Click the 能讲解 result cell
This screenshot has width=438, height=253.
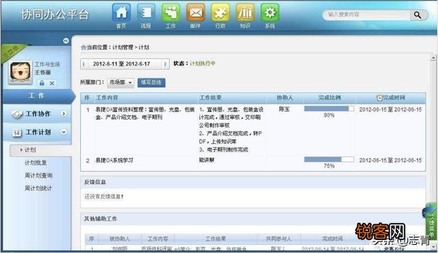tap(207, 160)
